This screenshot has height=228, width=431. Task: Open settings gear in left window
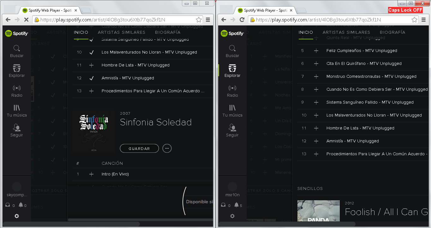tap(17, 216)
